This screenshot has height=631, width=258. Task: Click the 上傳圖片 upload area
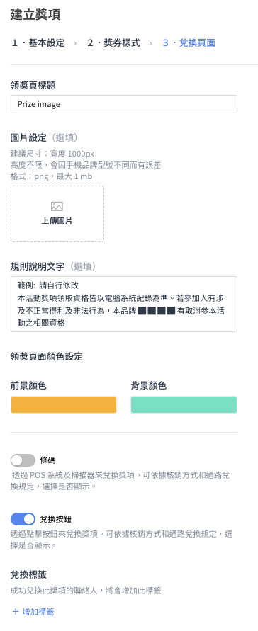[x=57, y=214]
